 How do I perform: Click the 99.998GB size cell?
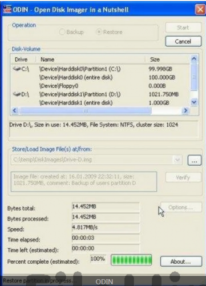pyautogui.click(x=160, y=69)
